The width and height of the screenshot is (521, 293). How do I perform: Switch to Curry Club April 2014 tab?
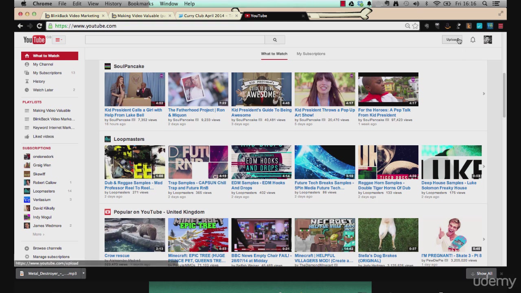[208, 15]
